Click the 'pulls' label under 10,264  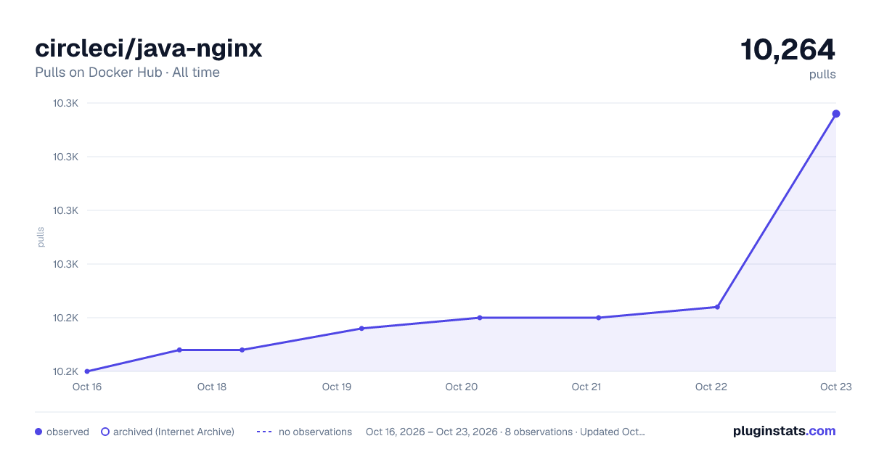pos(822,74)
